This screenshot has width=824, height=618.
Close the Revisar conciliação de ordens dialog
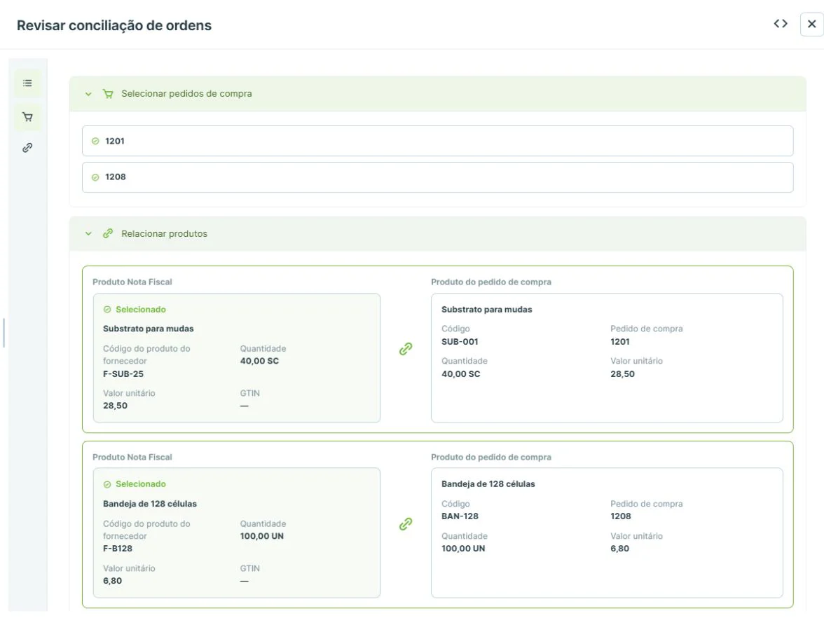[811, 24]
